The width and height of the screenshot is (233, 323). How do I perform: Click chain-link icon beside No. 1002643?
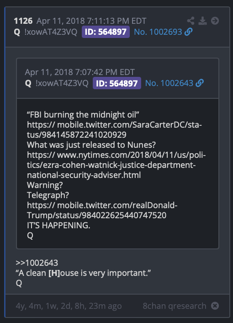[200, 83]
